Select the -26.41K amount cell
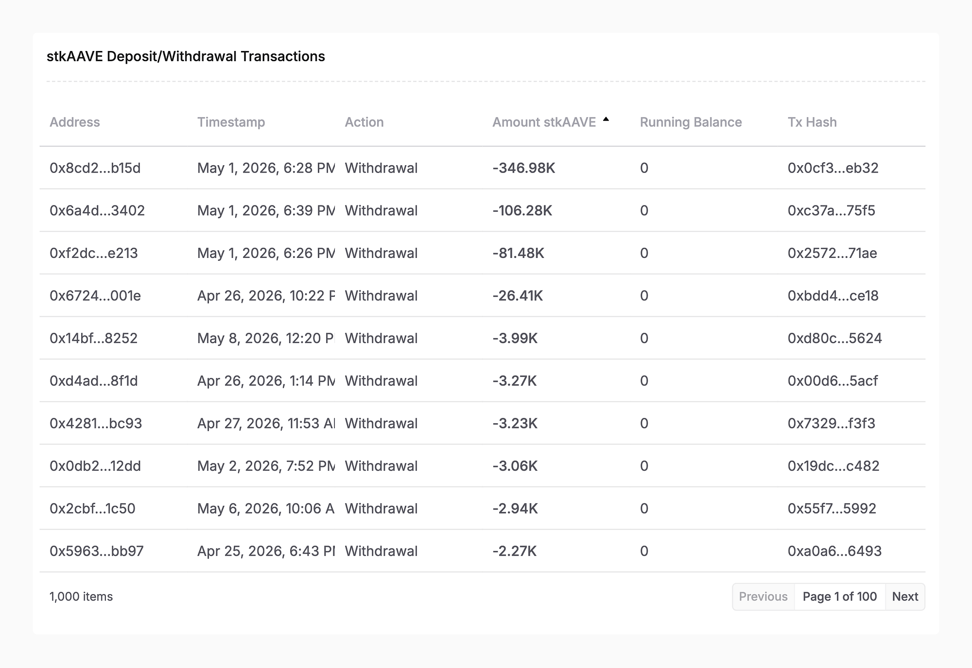Screen dimensions: 972x668 [x=518, y=296]
